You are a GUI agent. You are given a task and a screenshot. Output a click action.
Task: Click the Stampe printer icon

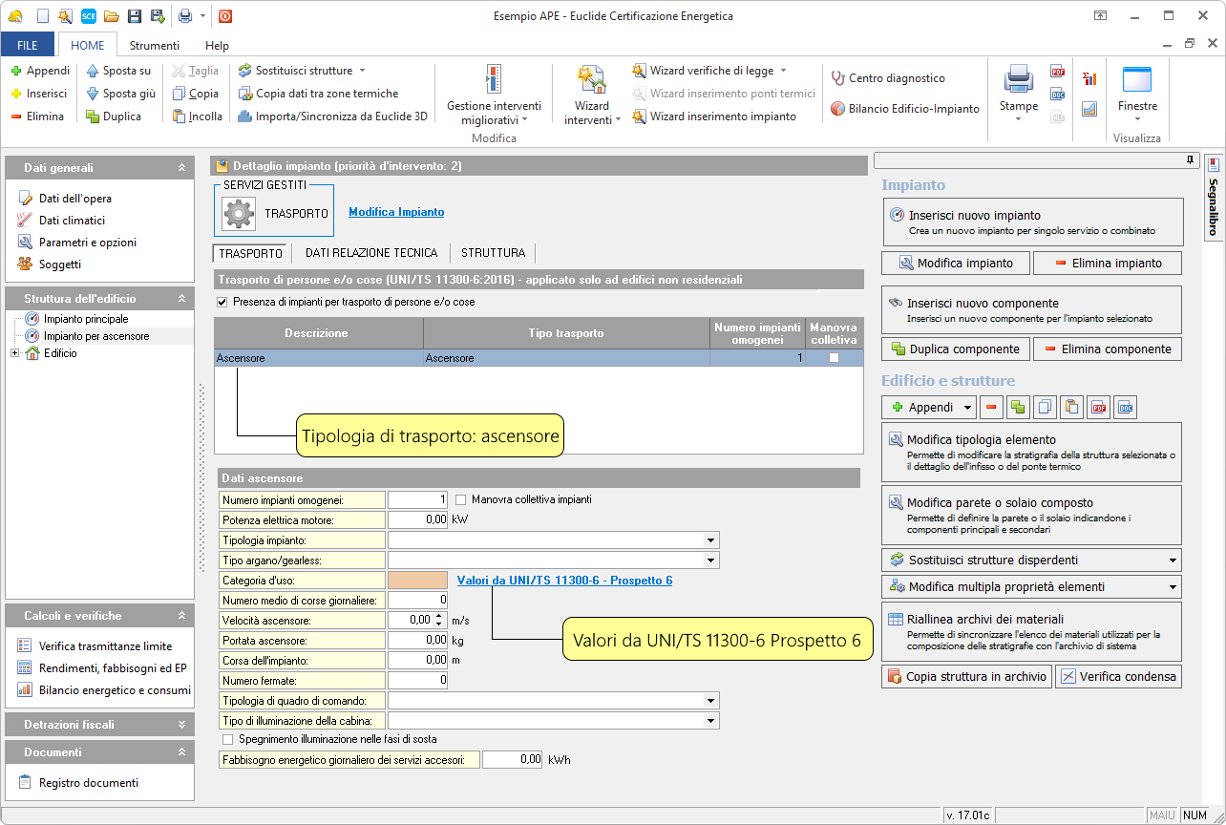pyautogui.click(x=1018, y=80)
